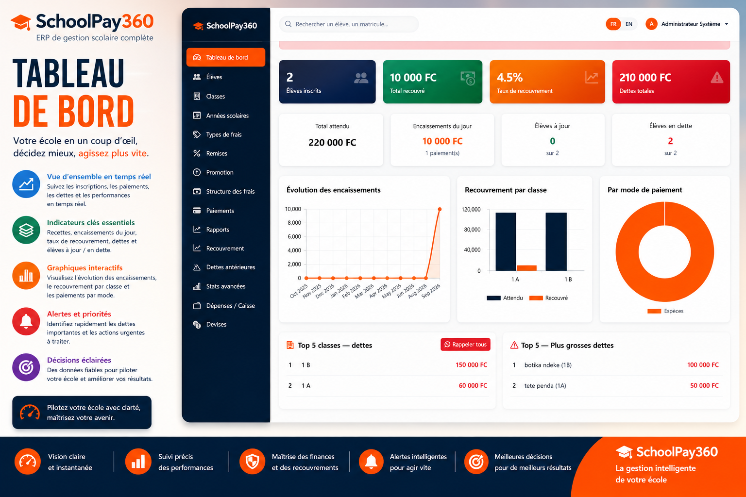Click the Sep 2026 data point on chart
Screen dimensions: 746x497
[x=440, y=209]
